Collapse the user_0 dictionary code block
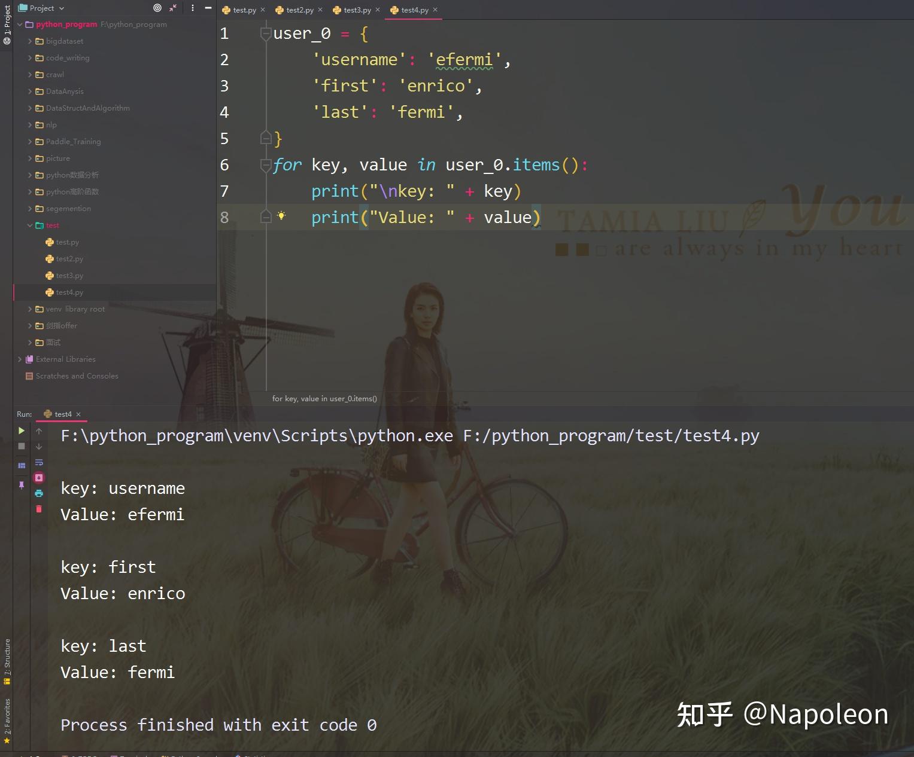The width and height of the screenshot is (914, 757). pyautogui.click(x=266, y=34)
